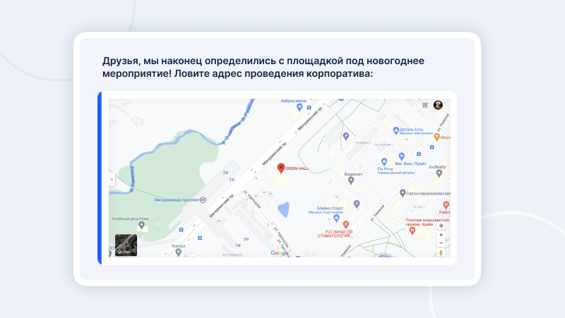Click the Видеонет location pin

click(351, 181)
